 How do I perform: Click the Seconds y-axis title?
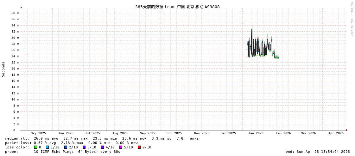(x=3, y=69)
